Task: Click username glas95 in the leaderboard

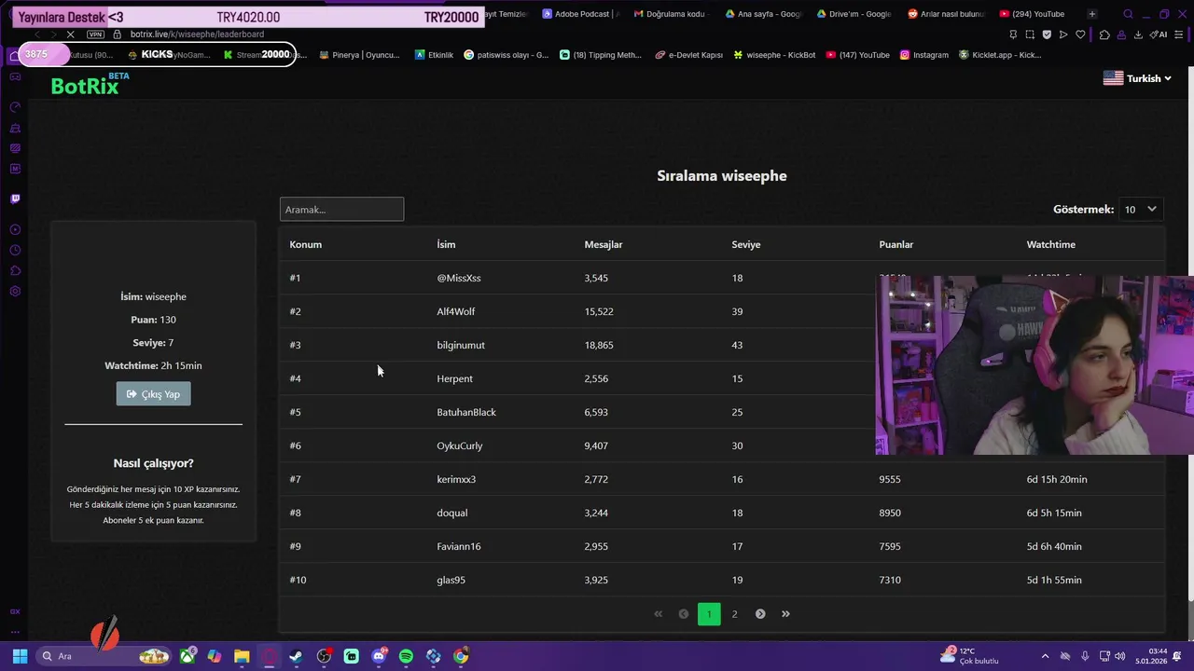Action: coord(451,580)
